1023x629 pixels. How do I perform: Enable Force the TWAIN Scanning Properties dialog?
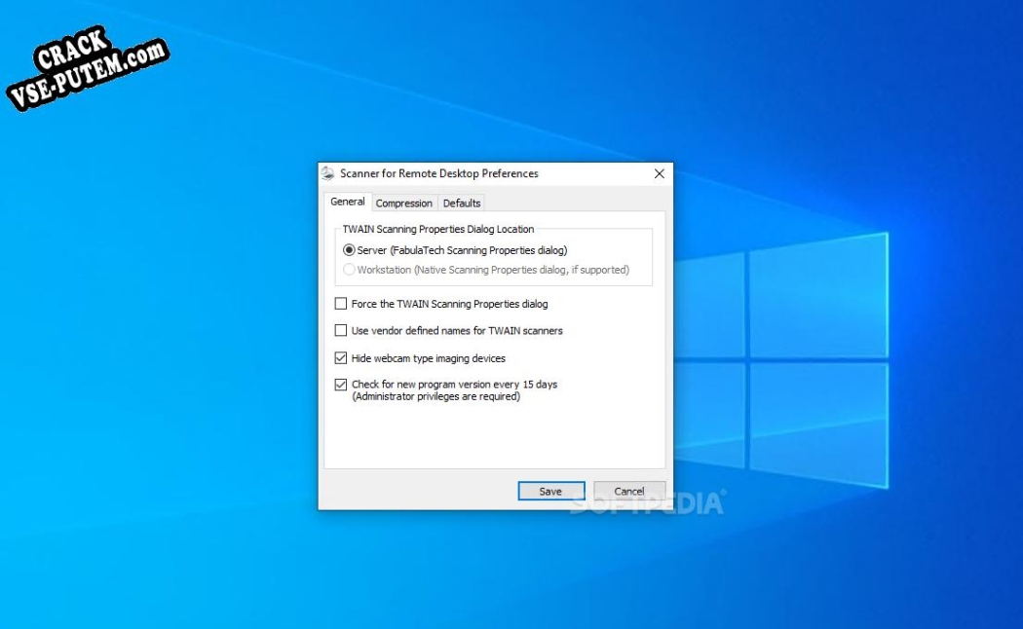342,304
